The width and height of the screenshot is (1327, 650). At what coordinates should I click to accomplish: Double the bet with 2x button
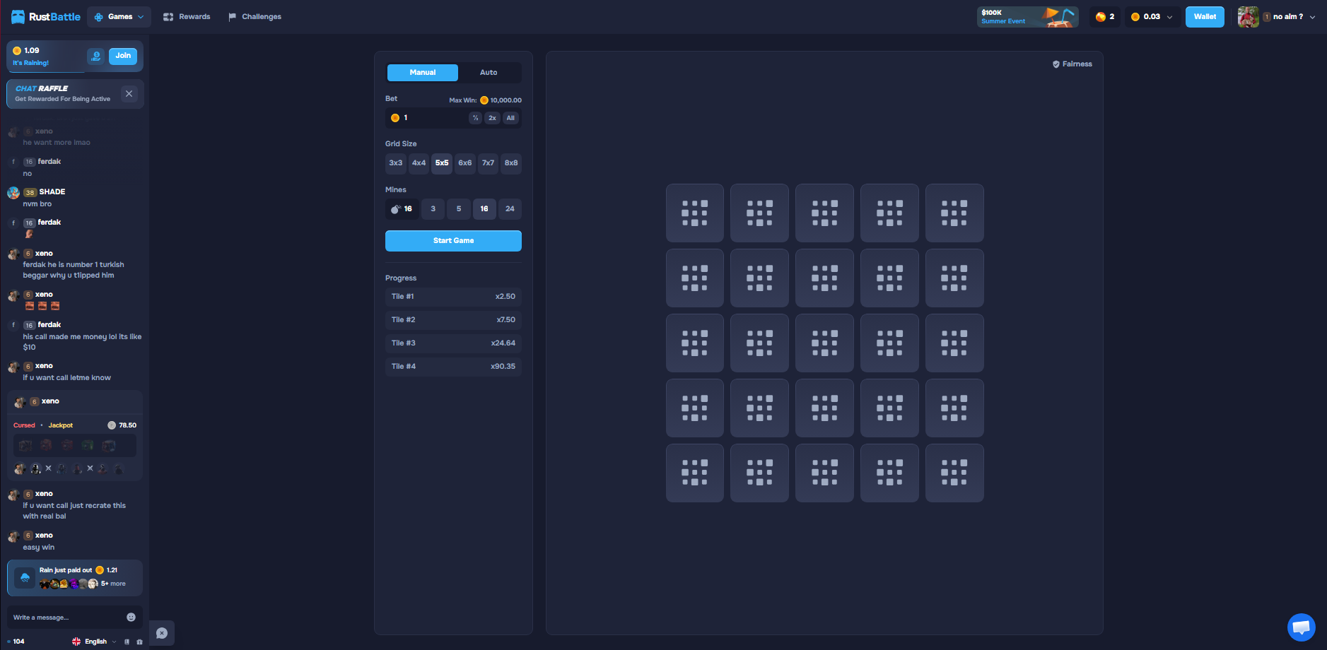point(492,118)
